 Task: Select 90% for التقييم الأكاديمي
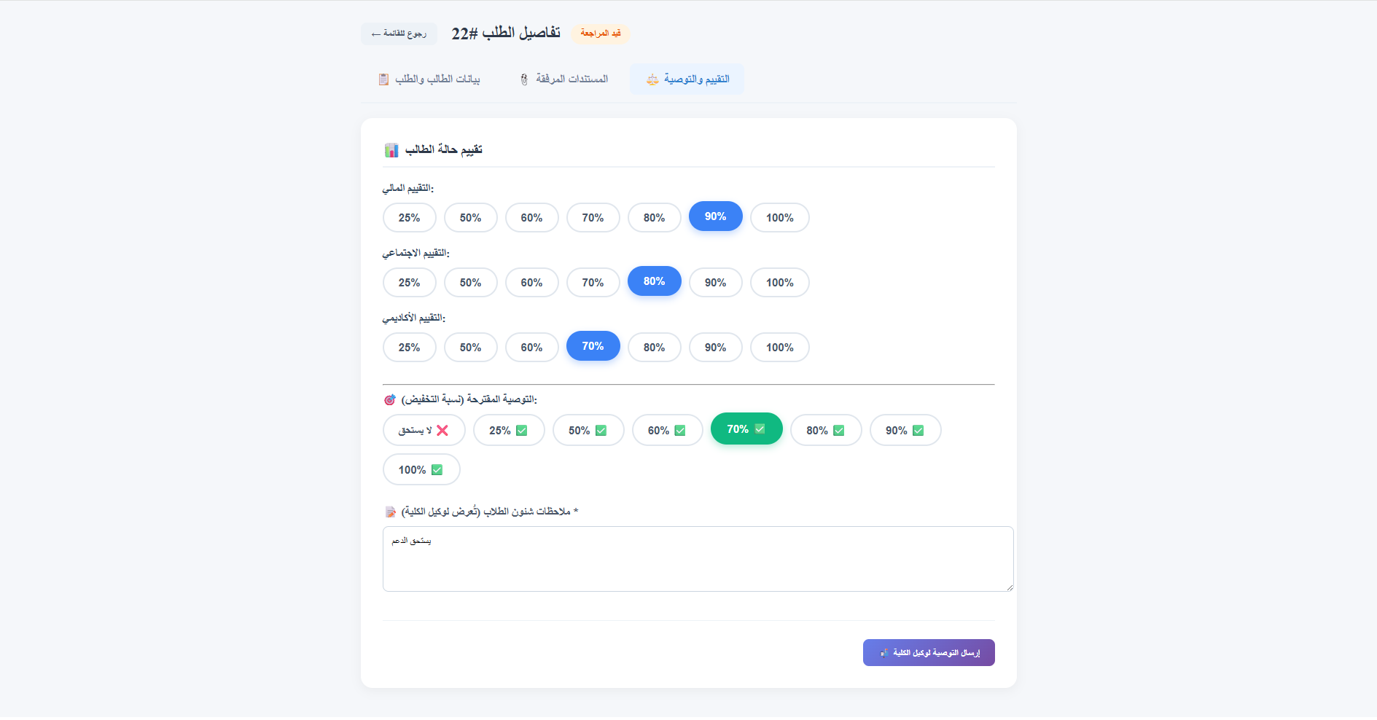click(715, 348)
